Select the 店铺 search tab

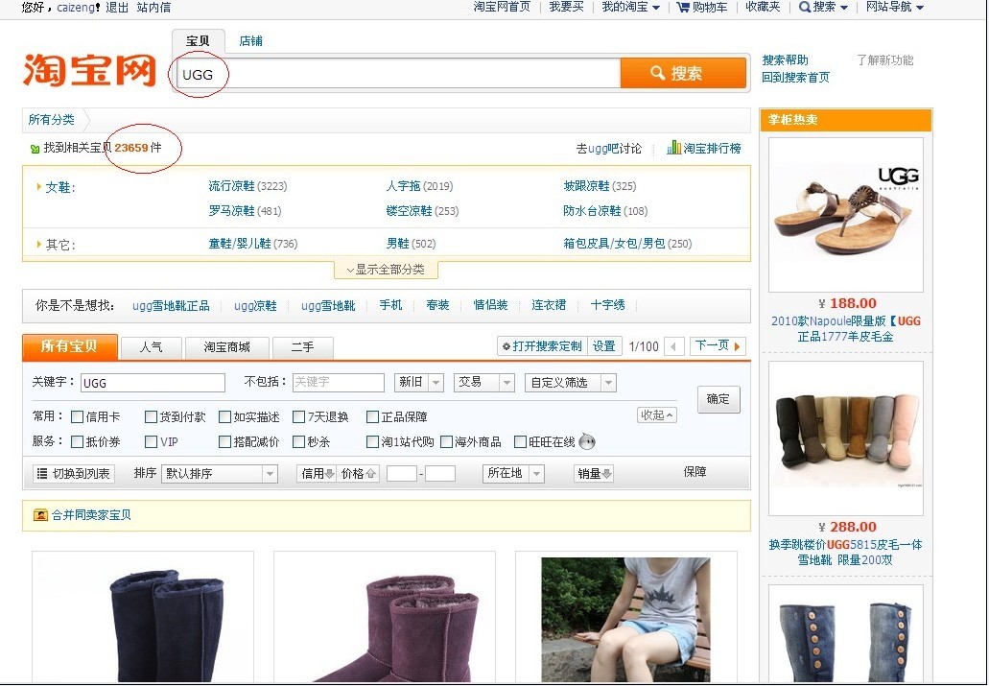pyautogui.click(x=250, y=41)
